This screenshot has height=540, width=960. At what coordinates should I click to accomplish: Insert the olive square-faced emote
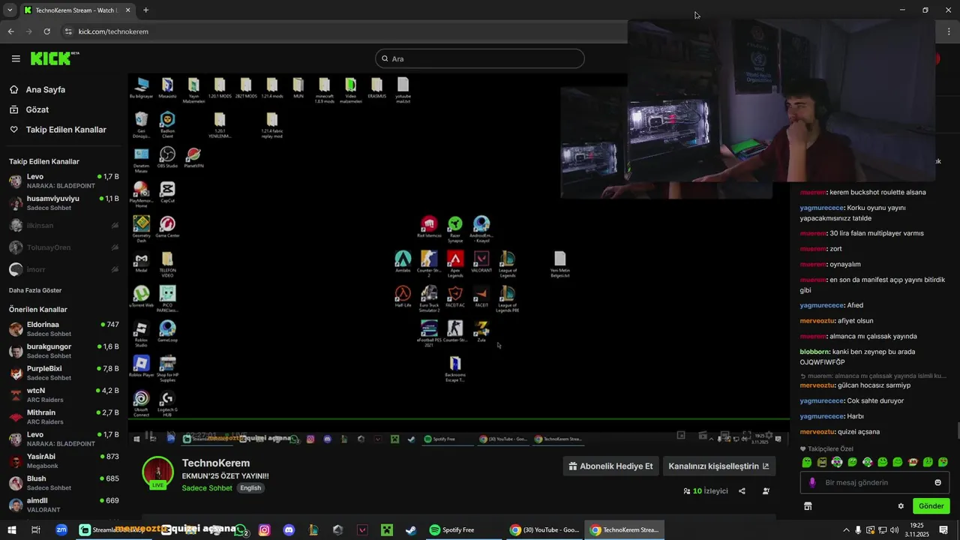(822, 462)
